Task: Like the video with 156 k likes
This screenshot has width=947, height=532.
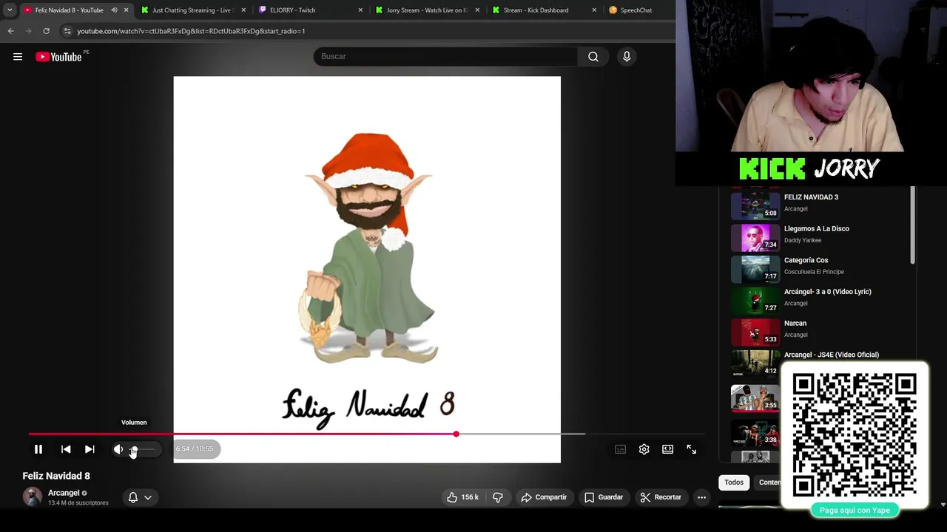Action: (x=462, y=497)
